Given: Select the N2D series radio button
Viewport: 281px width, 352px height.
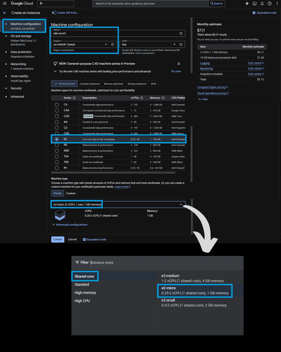Looking at the screenshot, I should click(57, 151).
